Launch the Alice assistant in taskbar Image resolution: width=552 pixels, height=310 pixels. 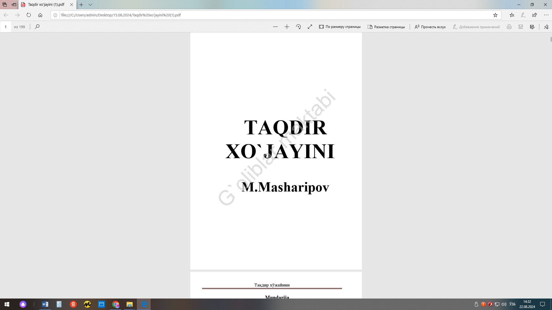pos(23,304)
